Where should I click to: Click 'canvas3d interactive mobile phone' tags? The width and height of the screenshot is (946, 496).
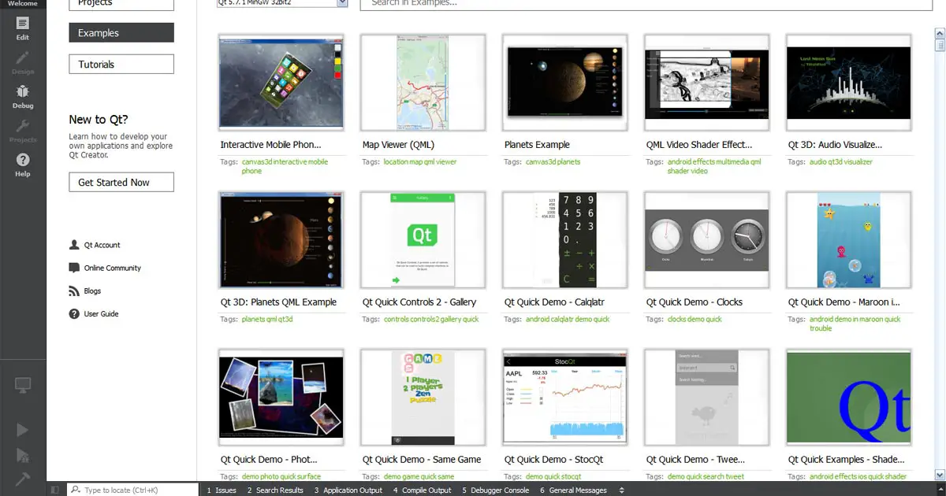pos(285,166)
